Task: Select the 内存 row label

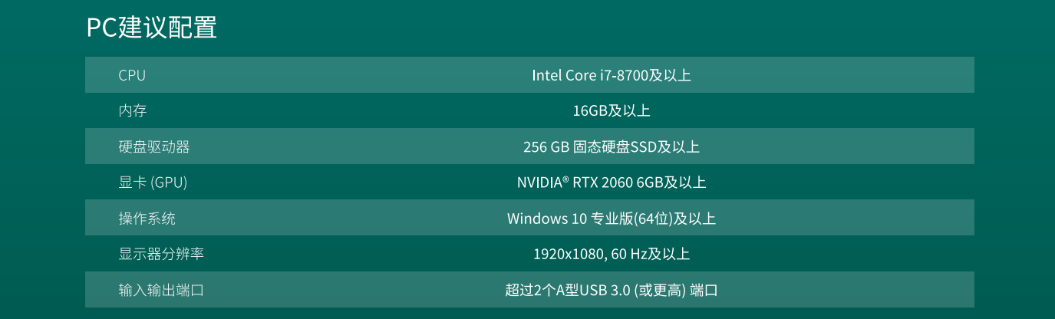Action: click(x=132, y=110)
